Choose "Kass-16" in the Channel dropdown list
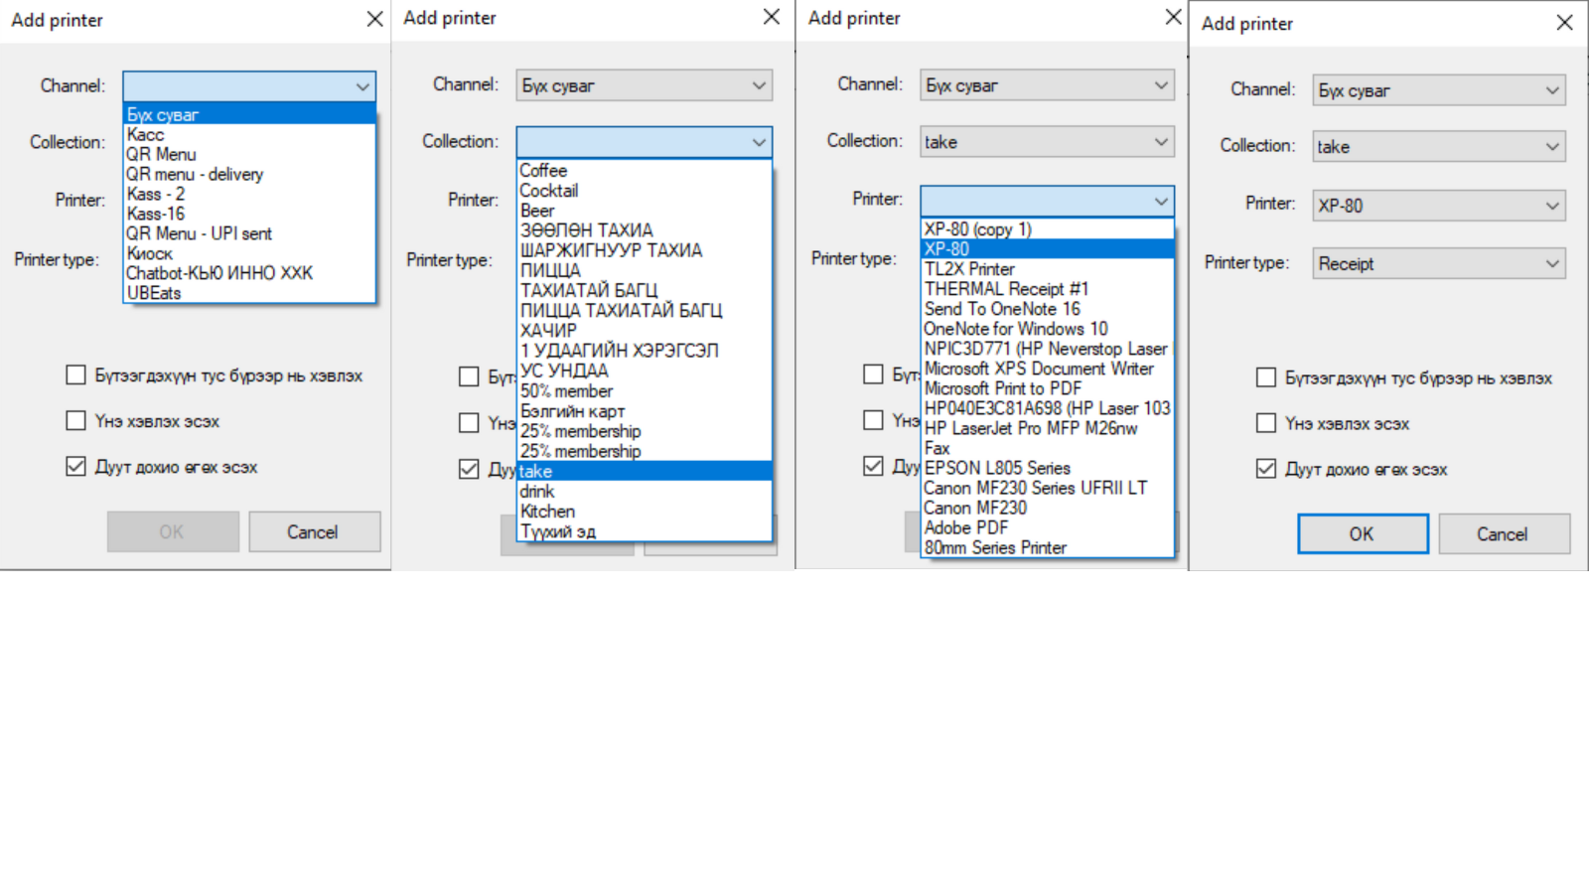This screenshot has height=894, width=1589. click(x=156, y=214)
